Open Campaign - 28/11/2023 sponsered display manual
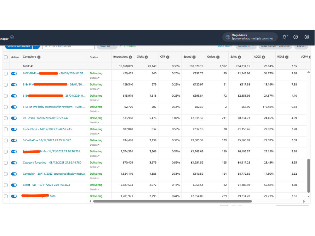 pos(54,174)
